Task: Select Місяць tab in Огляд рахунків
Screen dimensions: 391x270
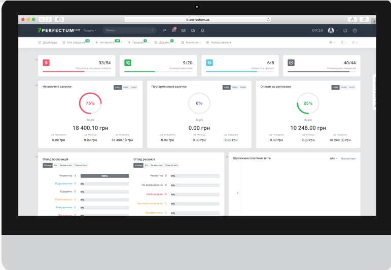Action: 138,165
